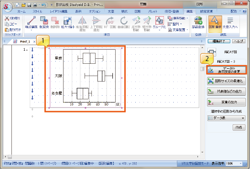
Task: Click 色削除 color delete tool
Action: click(55, 22)
